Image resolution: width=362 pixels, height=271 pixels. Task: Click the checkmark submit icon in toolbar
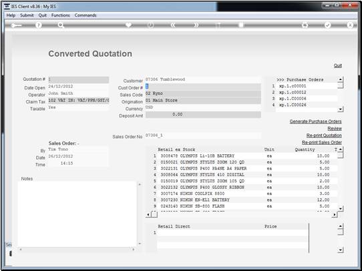pyautogui.click(x=327, y=25)
